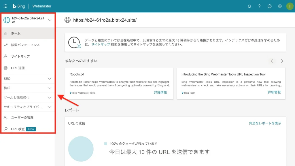Image resolution: width=295 pixels, height=166 pixels.
Task: Open the app launcher grid icon
Action: (x=5, y=6)
